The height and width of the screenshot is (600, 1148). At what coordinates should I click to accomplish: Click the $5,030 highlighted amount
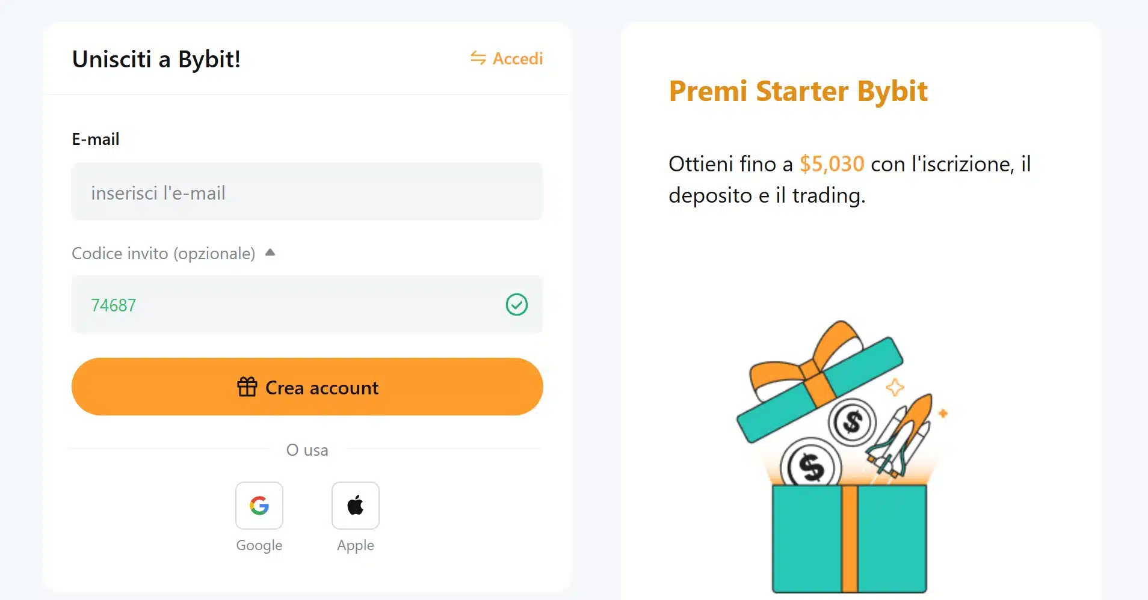(832, 164)
